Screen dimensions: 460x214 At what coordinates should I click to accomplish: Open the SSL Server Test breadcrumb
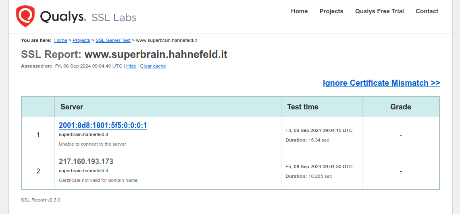pyautogui.click(x=113, y=40)
